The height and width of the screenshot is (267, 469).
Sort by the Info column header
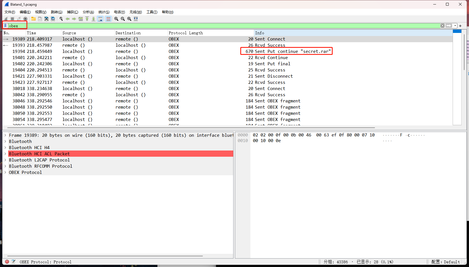pos(353,33)
